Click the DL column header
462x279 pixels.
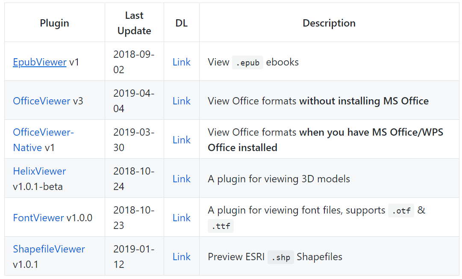pos(182,23)
